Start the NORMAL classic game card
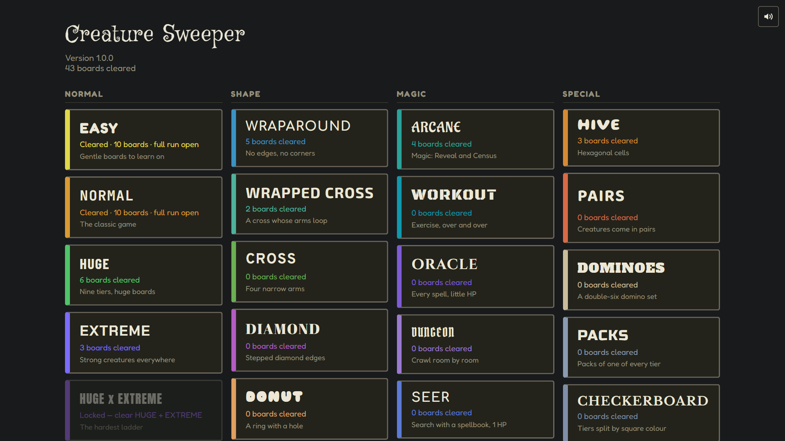The height and width of the screenshot is (441, 785). 144,207
